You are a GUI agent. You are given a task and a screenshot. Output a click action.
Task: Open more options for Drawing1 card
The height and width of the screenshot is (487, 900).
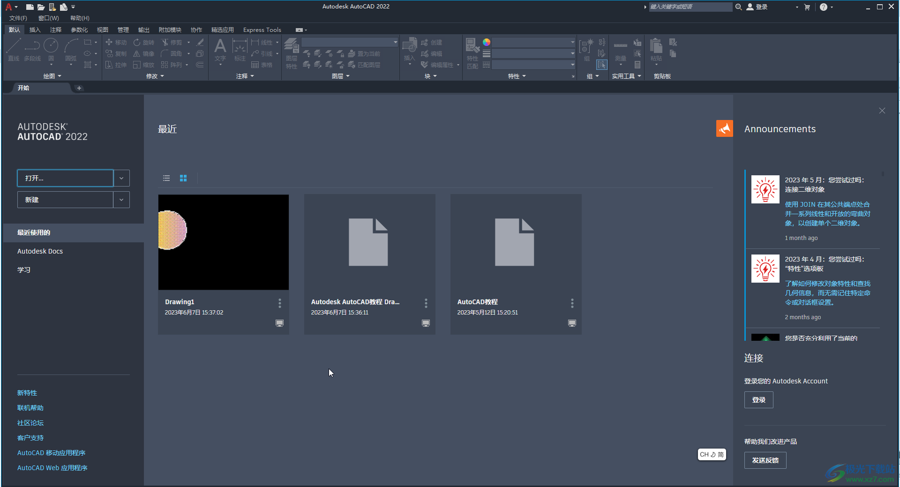(x=280, y=303)
